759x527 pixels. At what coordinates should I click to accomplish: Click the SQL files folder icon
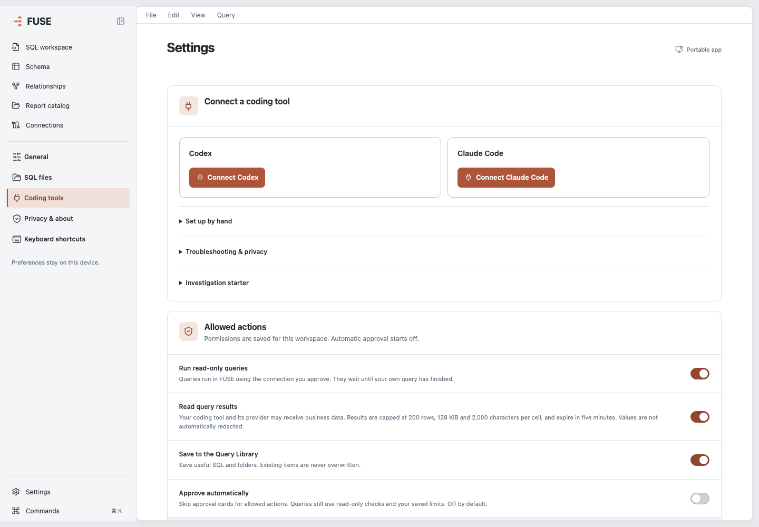(x=17, y=178)
